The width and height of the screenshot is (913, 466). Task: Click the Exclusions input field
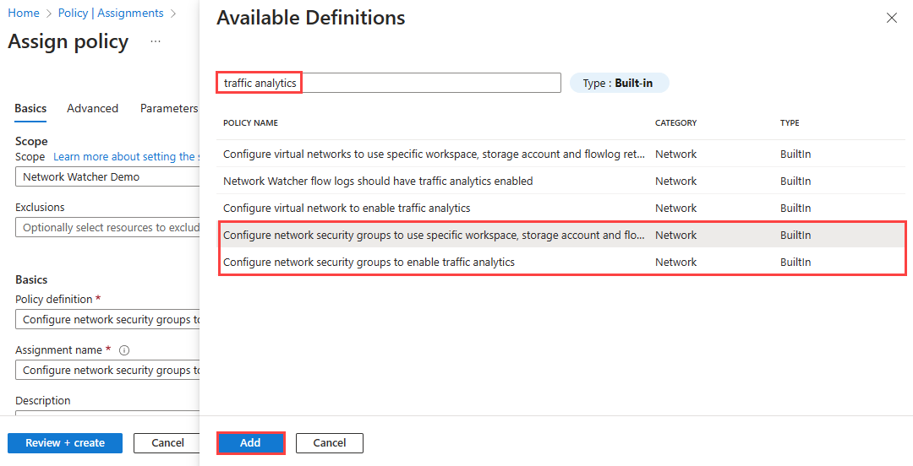coord(107,228)
